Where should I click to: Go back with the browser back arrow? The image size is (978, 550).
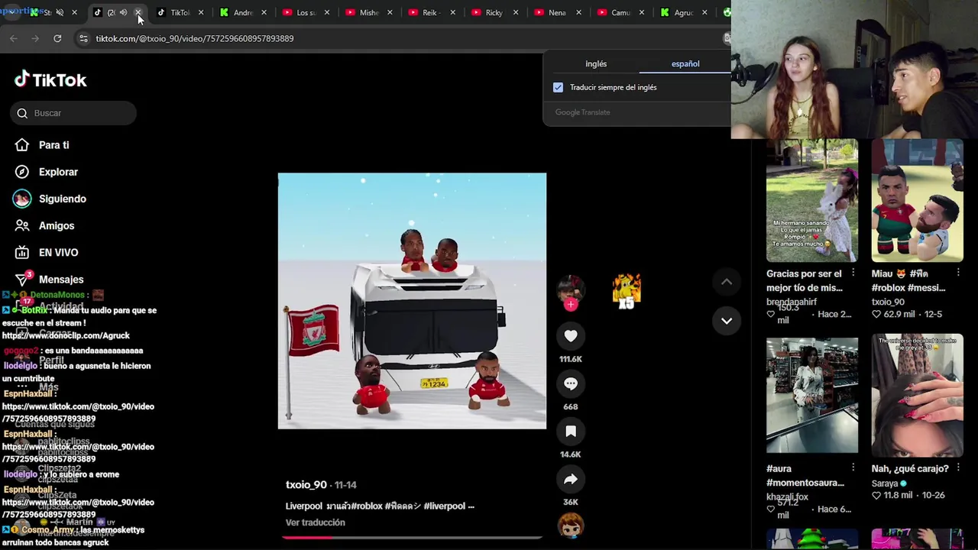[x=14, y=38]
